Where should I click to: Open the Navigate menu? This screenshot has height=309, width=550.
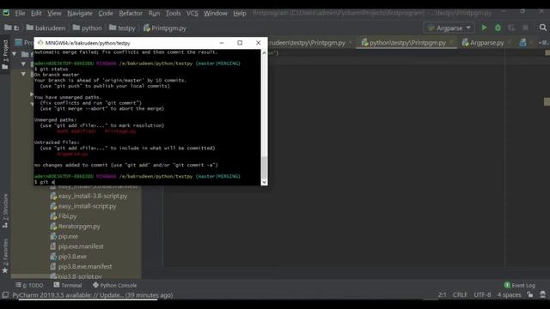80,14
